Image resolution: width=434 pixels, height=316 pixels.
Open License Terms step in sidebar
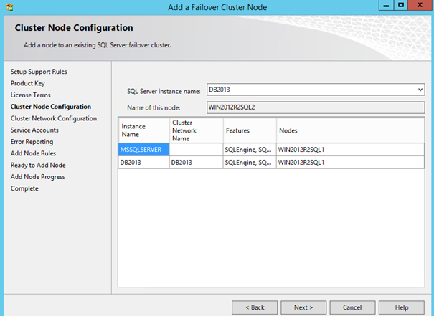coord(31,95)
